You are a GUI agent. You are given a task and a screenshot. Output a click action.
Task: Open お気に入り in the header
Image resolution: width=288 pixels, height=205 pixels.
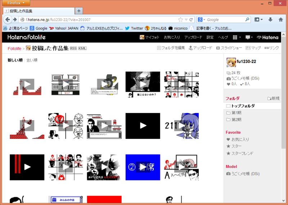coord(172,37)
